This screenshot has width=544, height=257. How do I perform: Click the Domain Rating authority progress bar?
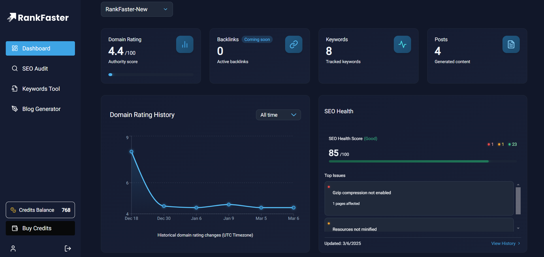pos(151,75)
